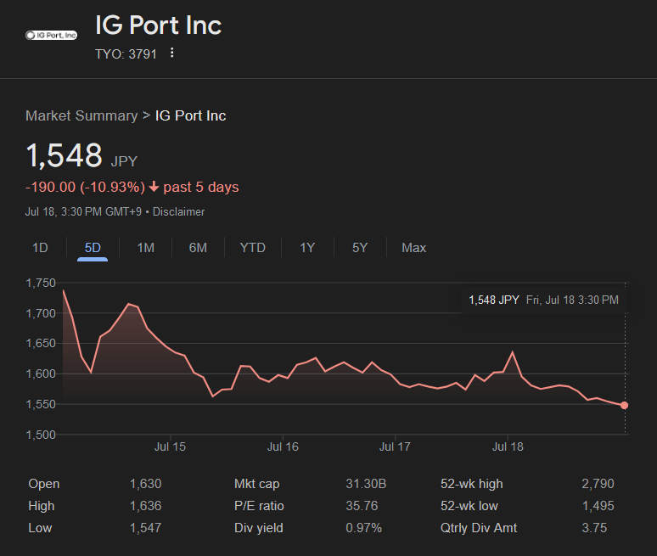Open the Market Summary breadcrumb link
This screenshot has height=556, width=657.
(81, 115)
